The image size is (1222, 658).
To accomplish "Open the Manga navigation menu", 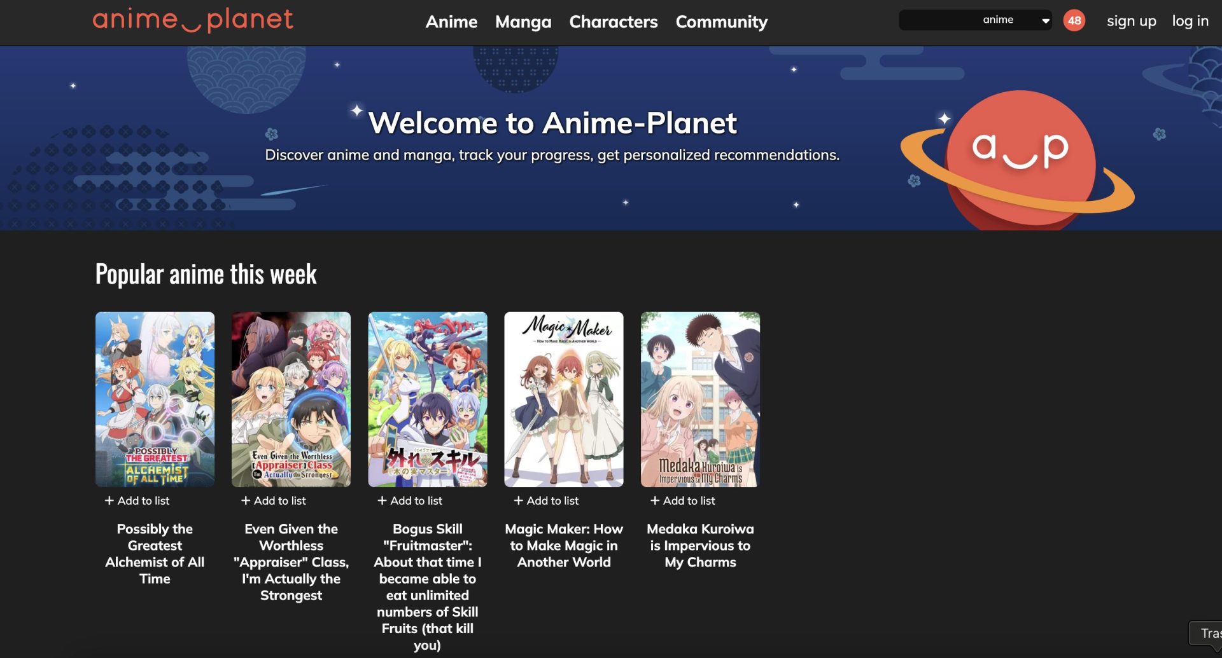I will click(523, 22).
